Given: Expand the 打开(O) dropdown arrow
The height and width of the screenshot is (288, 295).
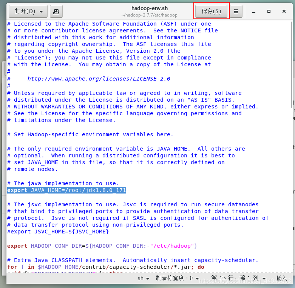Looking at the screenshot, I should pyautogui.click(x=41, y=12).
